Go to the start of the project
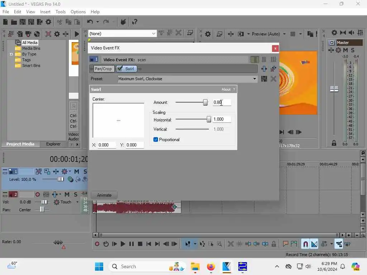Screen dimensions: 367x275 (149, 244)
